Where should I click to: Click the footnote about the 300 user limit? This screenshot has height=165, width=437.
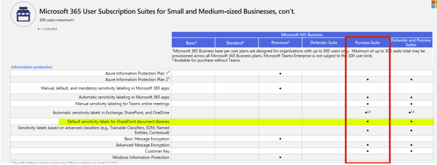[298, 53]
